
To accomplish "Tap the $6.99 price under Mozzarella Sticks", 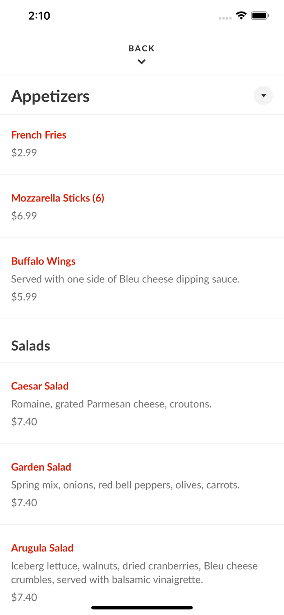I will click(x=23, y=216).
